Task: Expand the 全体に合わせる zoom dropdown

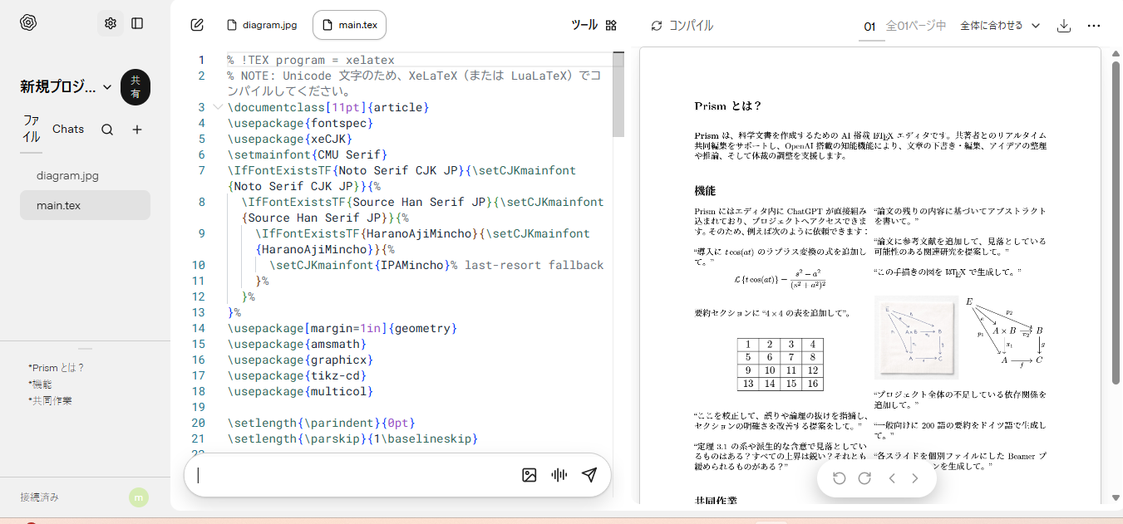Action: (x=1000, y=26)
